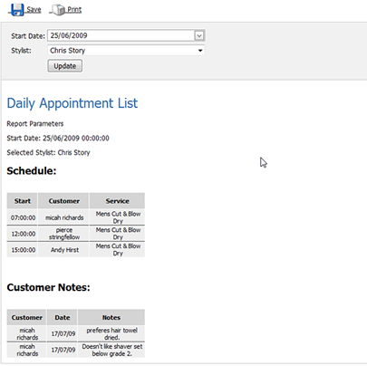Select the 07:00:00 micah richards appointment row
Viewport: 367px width, 366px height.
click(76, 217)
